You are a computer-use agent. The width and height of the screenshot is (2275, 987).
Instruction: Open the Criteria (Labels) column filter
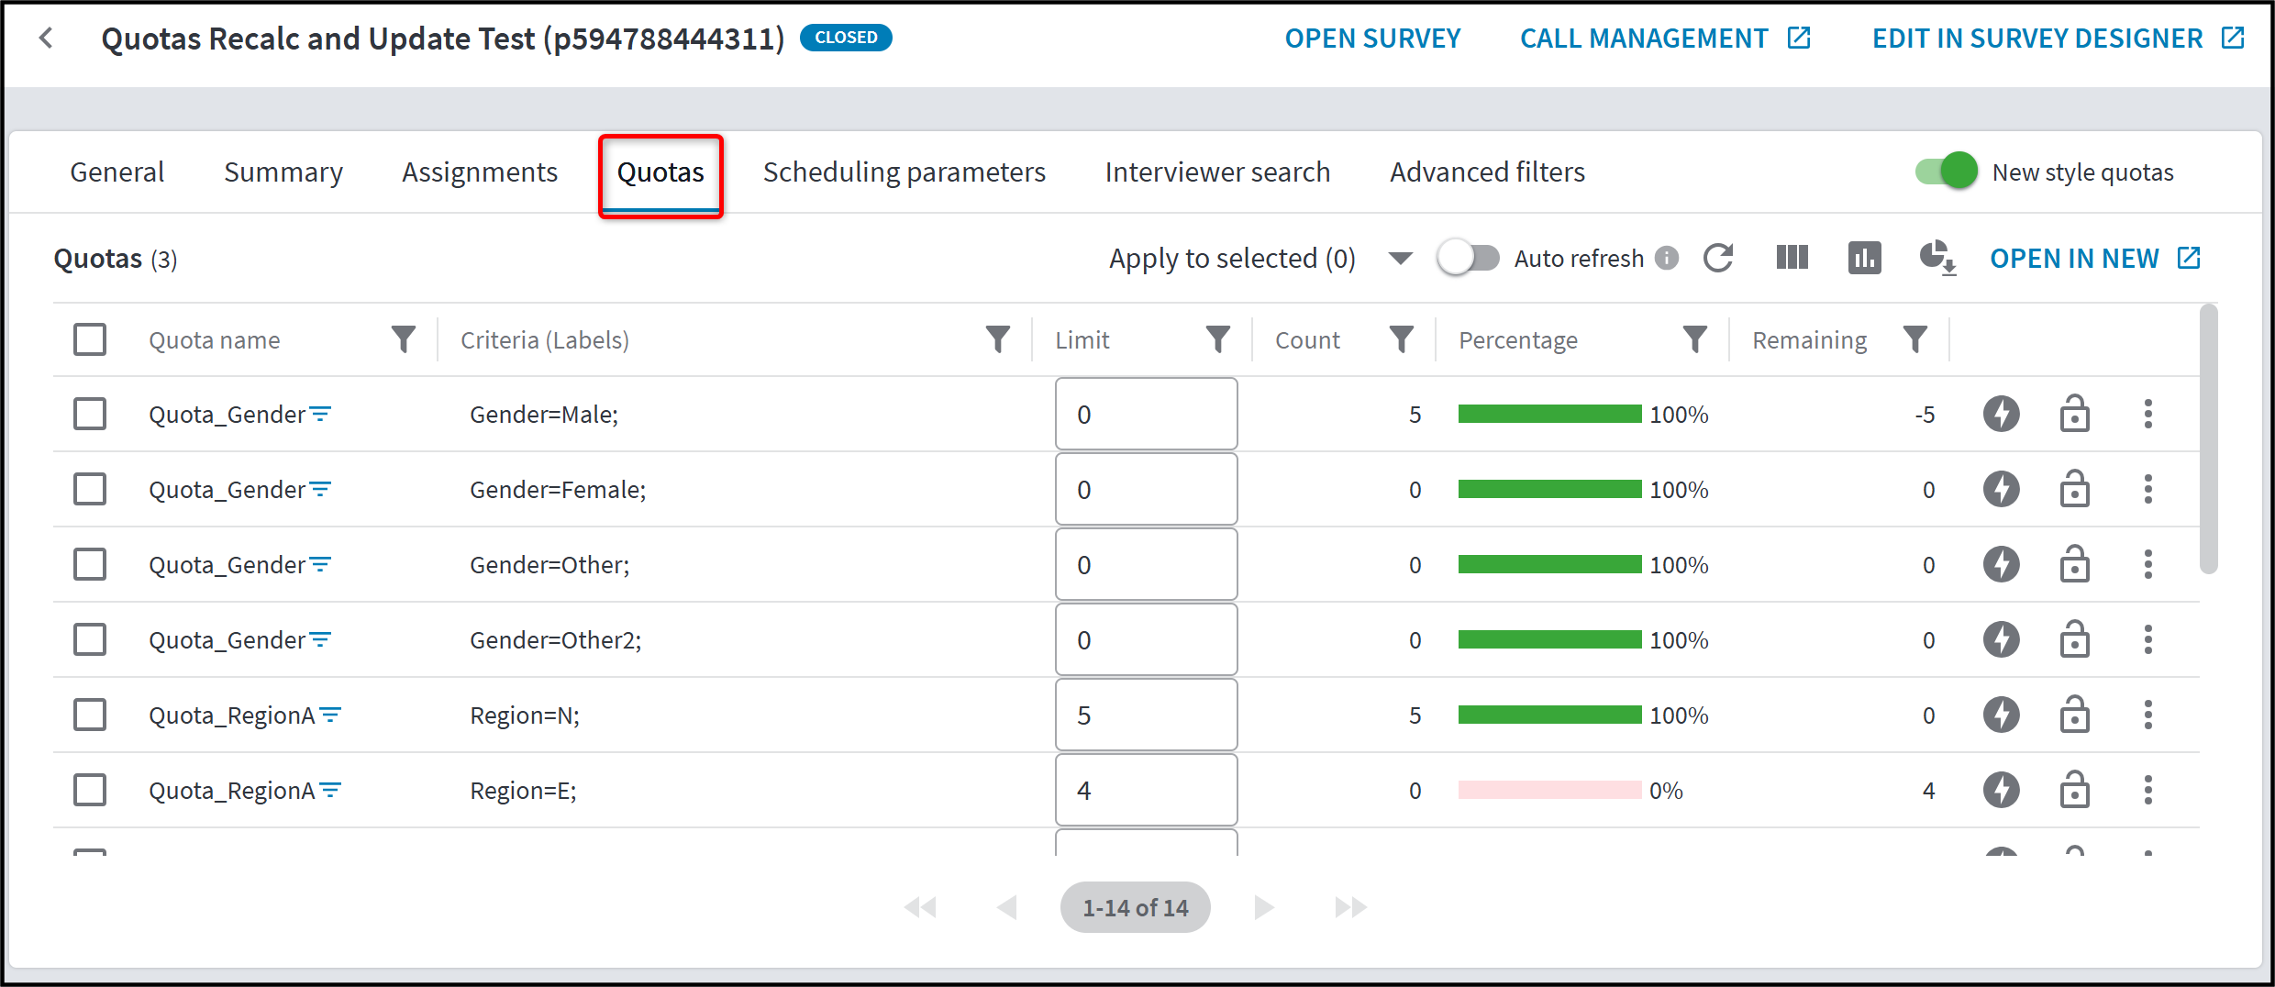click(997, 339)
